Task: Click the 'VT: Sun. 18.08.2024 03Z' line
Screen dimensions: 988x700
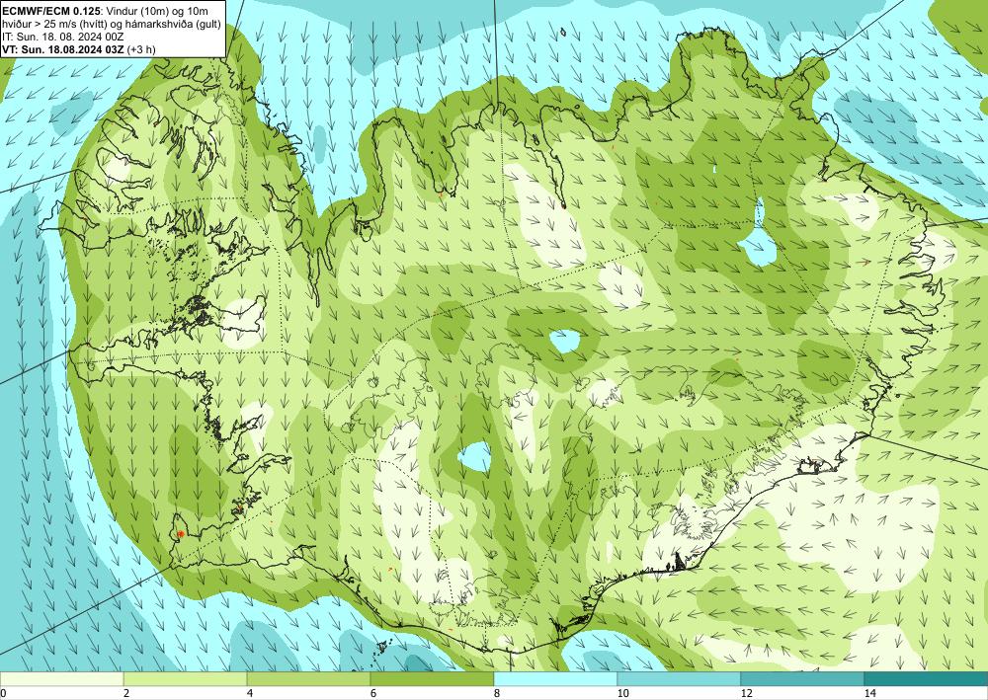Action: (63, 49)
